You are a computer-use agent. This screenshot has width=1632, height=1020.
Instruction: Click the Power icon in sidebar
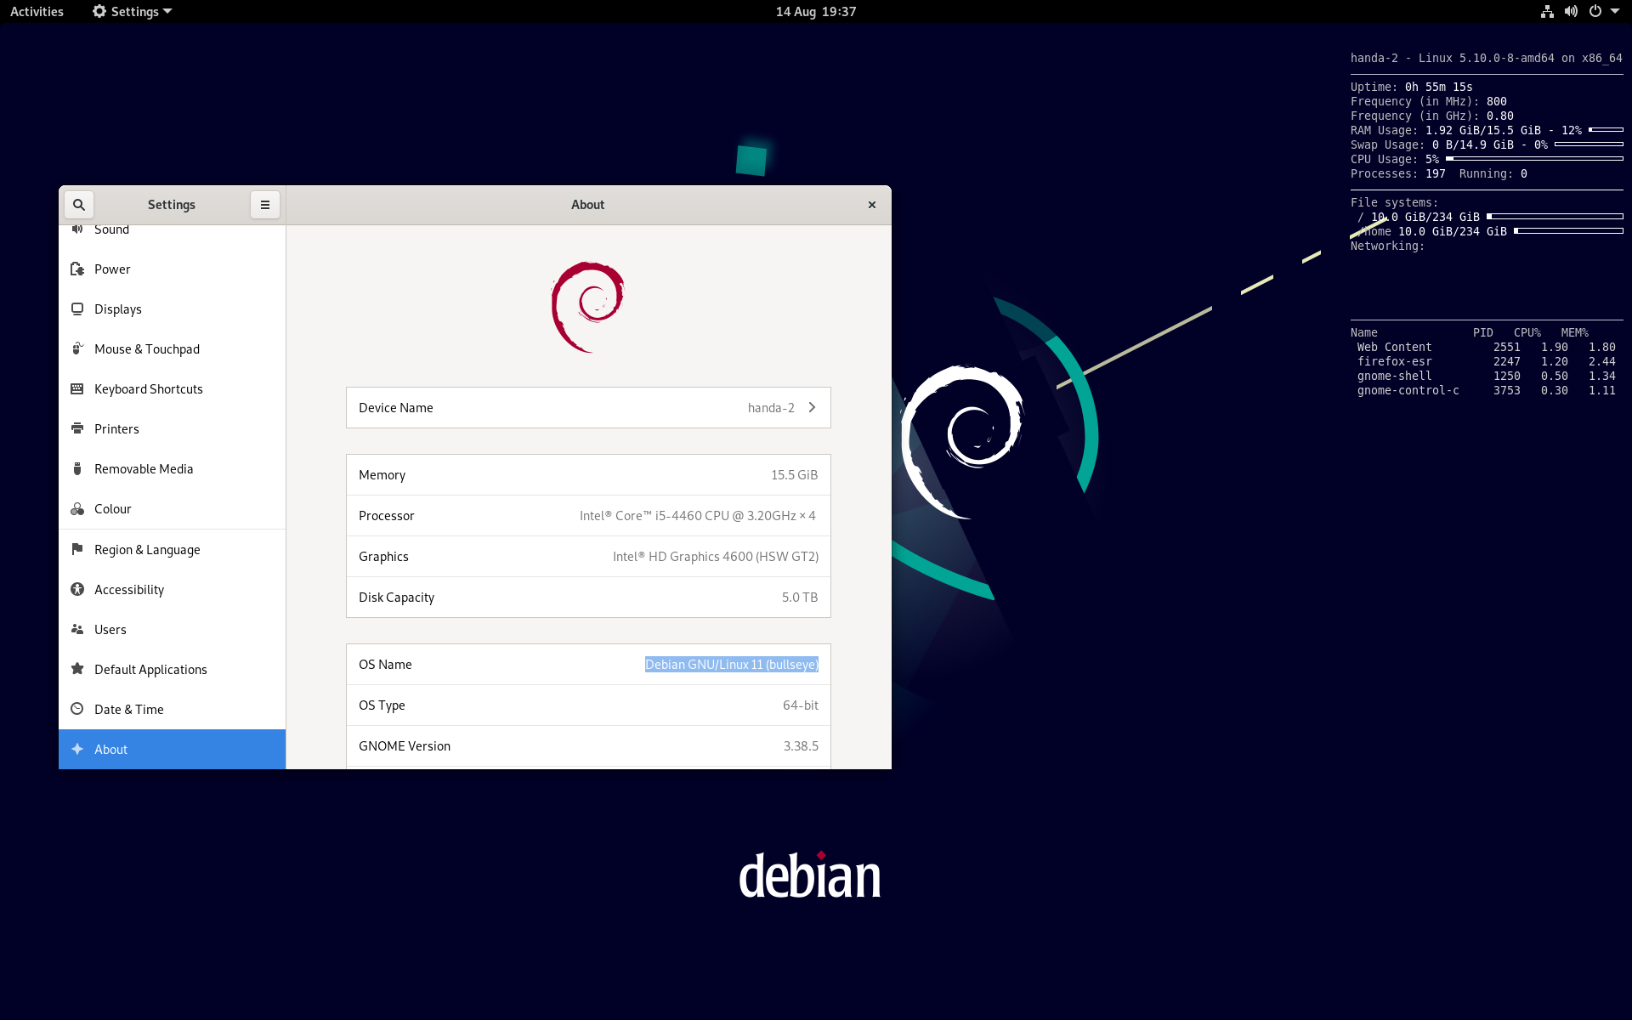coord(77,269)
